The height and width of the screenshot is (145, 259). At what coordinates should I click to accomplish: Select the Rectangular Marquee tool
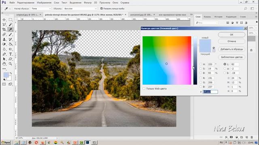11,20
